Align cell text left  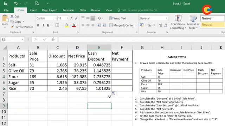pos(83,25)
